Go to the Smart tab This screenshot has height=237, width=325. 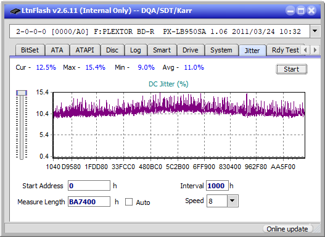click(x=162, y=50)
